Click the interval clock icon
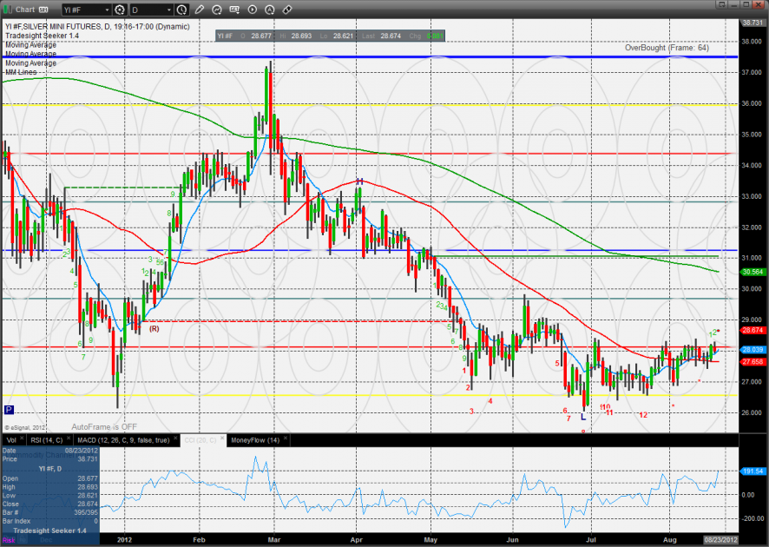Viewport: 769px width, 547px height. (181, 10)
